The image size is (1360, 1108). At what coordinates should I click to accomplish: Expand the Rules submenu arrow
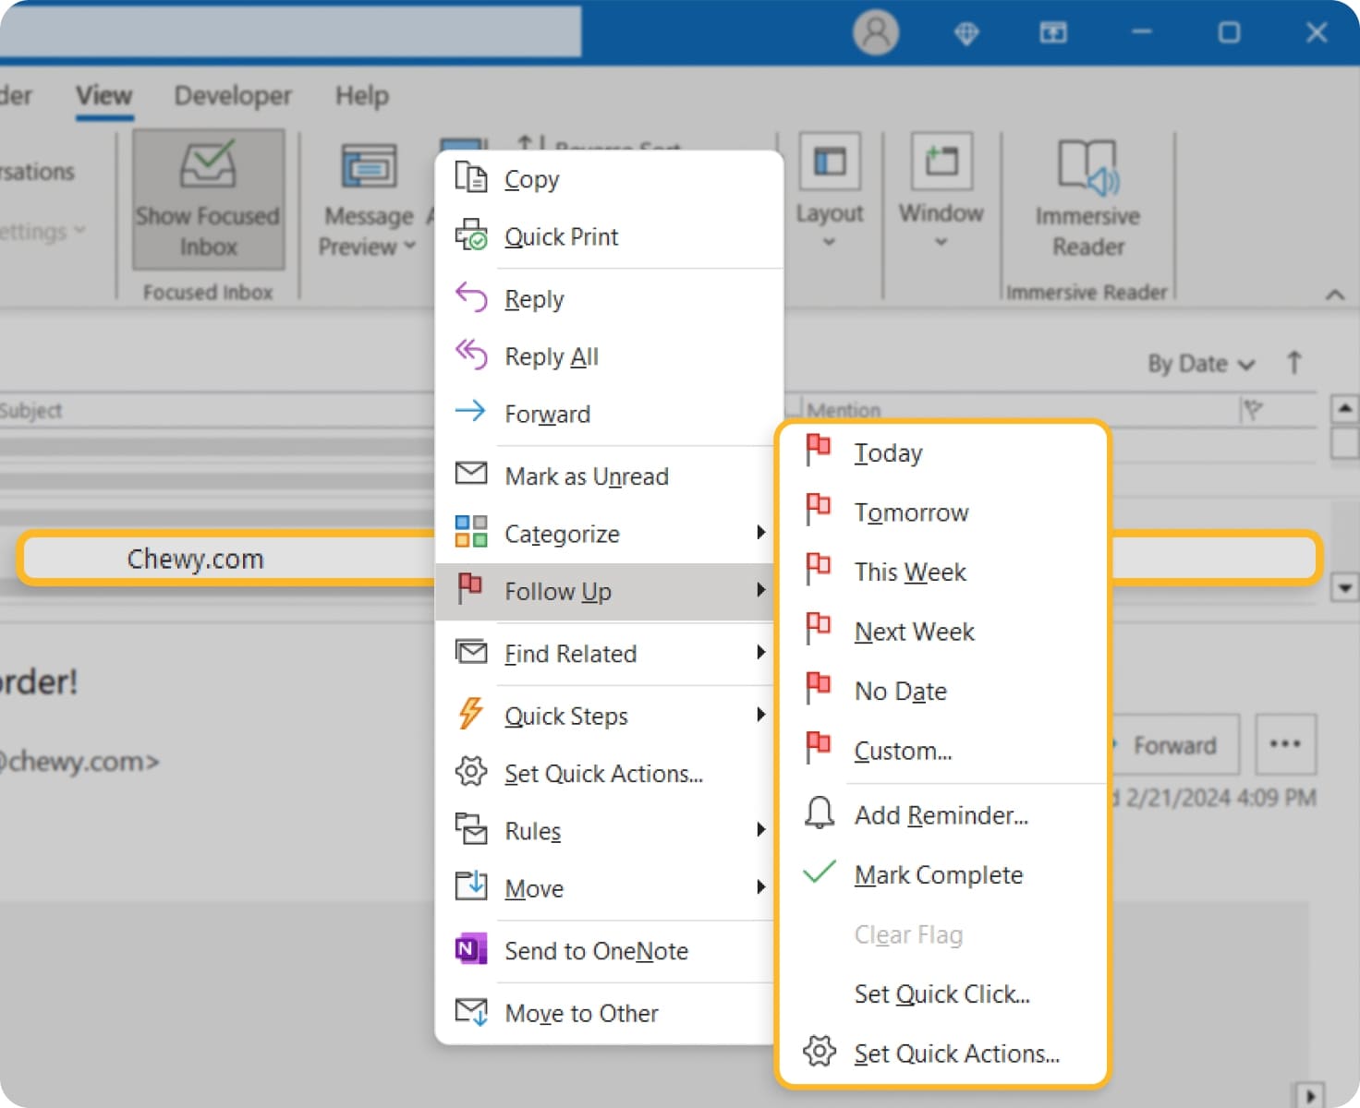coord(761,829)
